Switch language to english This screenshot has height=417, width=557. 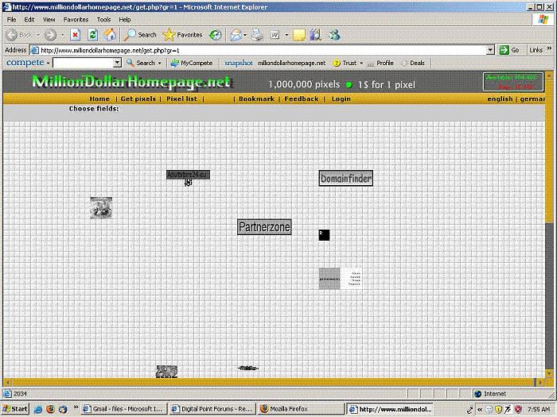[500, 99]
